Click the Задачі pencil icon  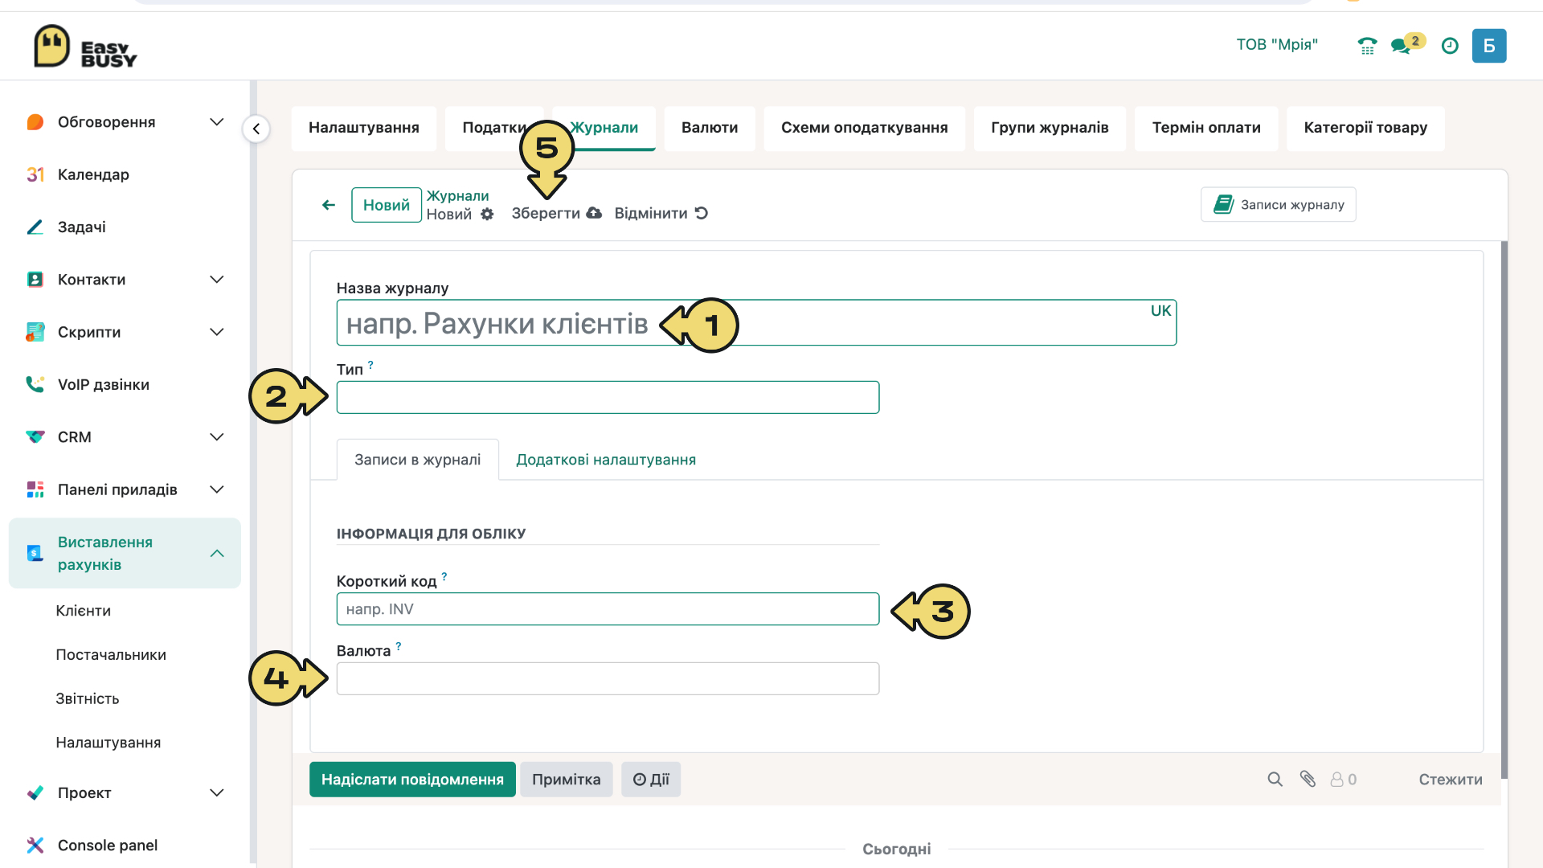coord(35,227)
